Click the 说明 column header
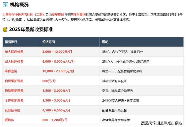The width and height of the screenshot is (186, 127). [105, 42]
